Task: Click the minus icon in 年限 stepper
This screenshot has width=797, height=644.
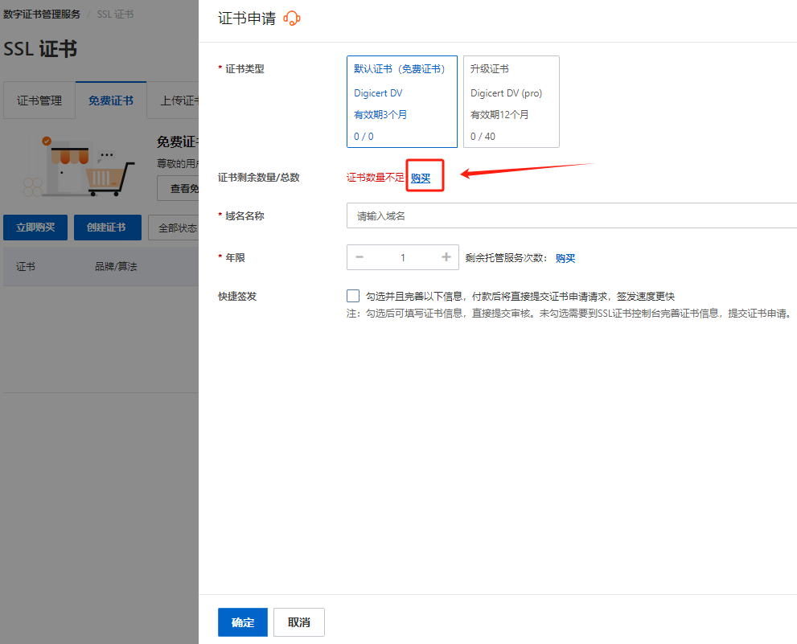Action: [359, 257]
